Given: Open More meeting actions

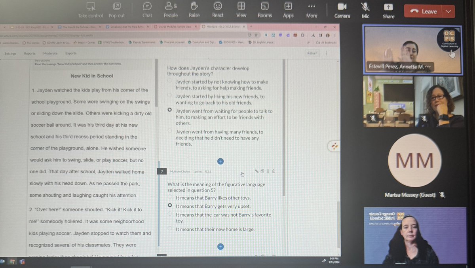Looking at the screenshot, I should pos(312,6).
